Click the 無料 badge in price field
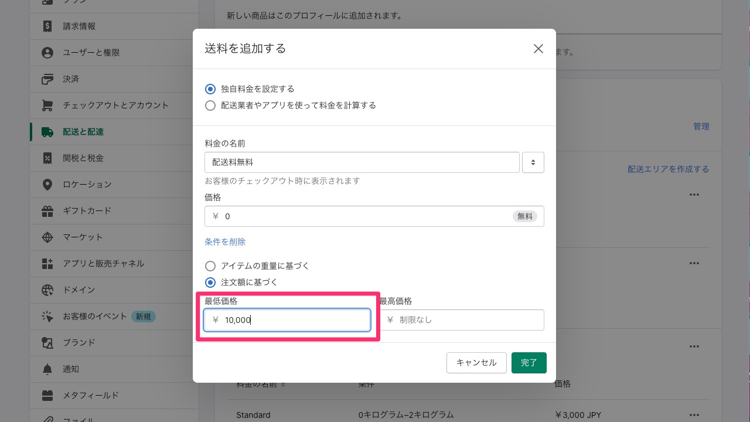 (525, 216)
